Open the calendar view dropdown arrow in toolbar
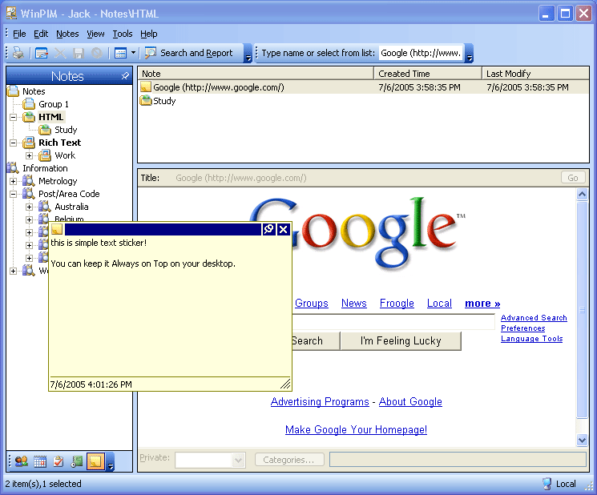 (133, 53)
